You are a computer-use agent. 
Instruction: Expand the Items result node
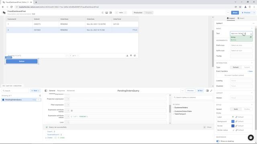[46, 138]
